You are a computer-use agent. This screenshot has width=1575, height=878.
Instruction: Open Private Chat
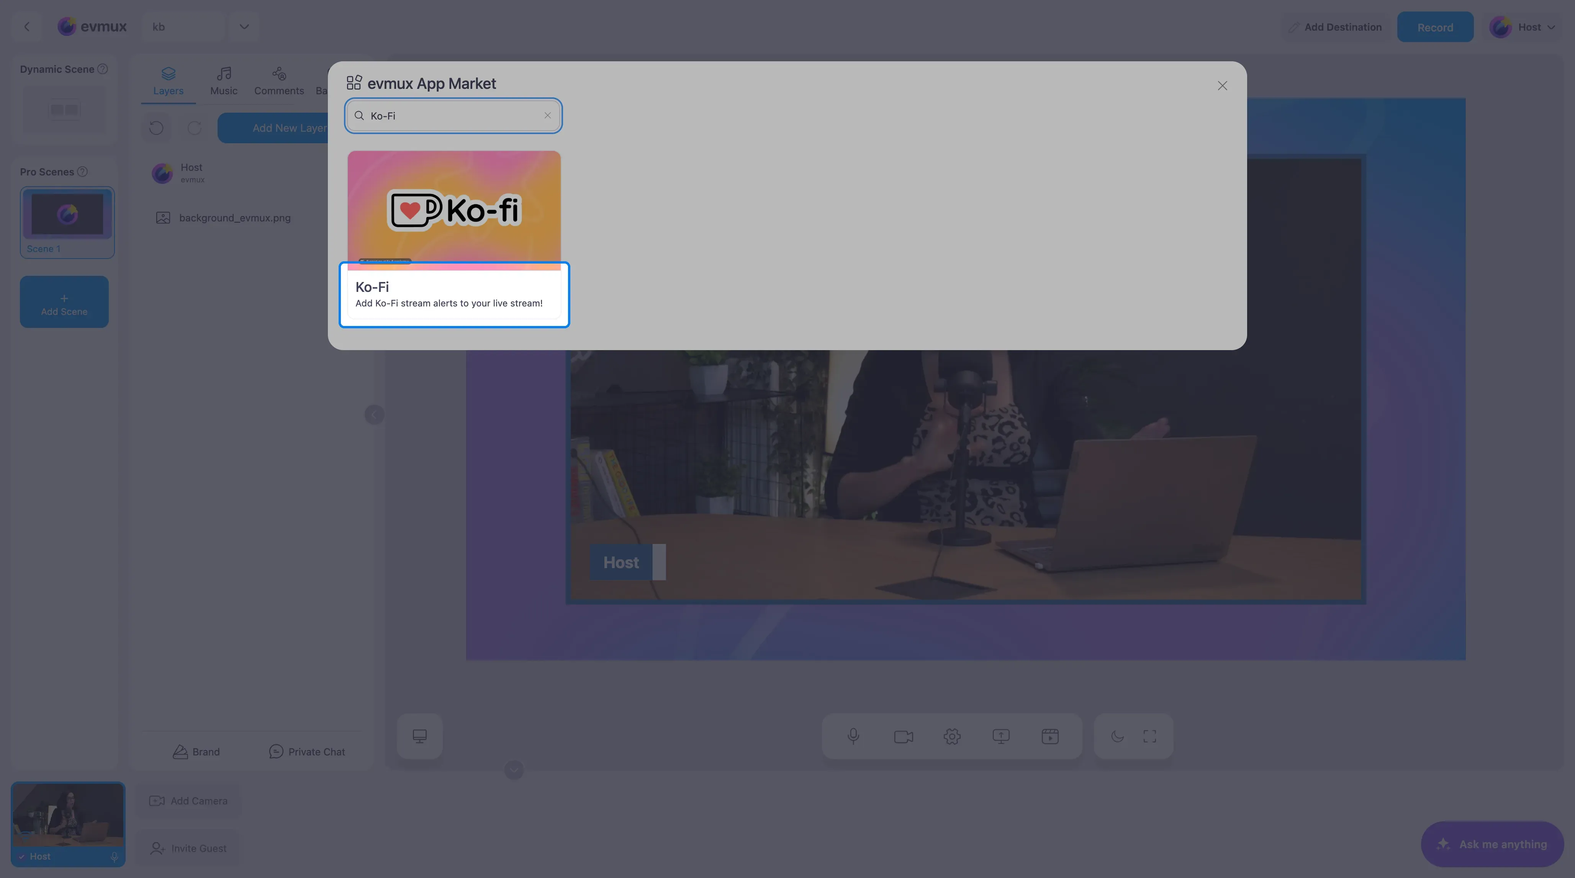coord(307,752)
